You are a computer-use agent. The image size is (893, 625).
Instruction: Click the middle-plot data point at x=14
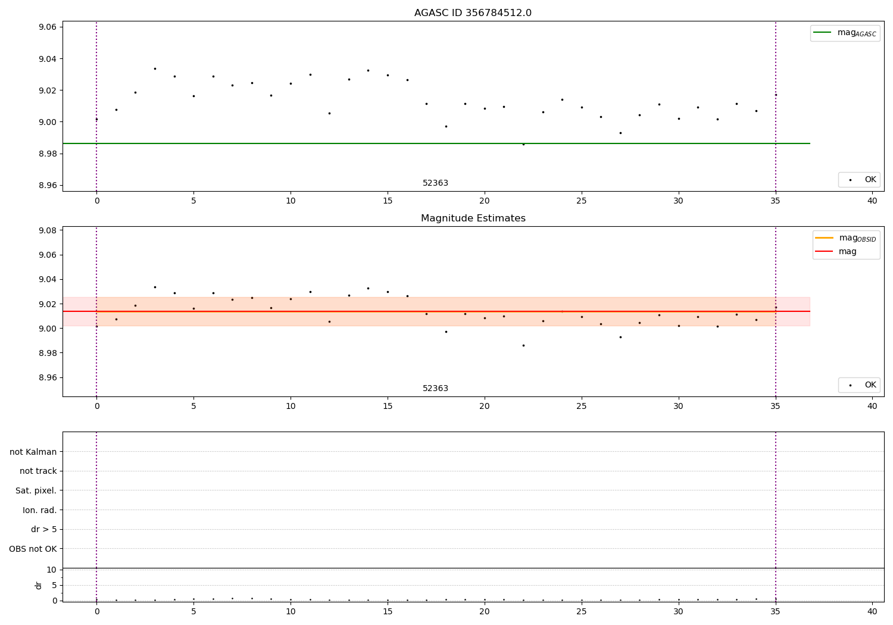(x=368, y=288)
